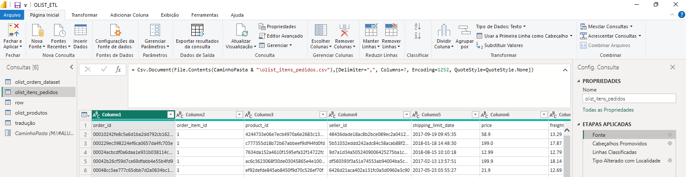The image size is (686, 177).
Task: Switch to Exibição tab
Action: click(170, 15)
